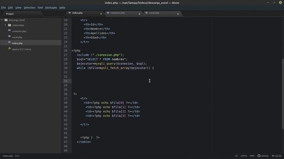
Task: Collapse the descarga_excel root folder
Action: point(2,20)
